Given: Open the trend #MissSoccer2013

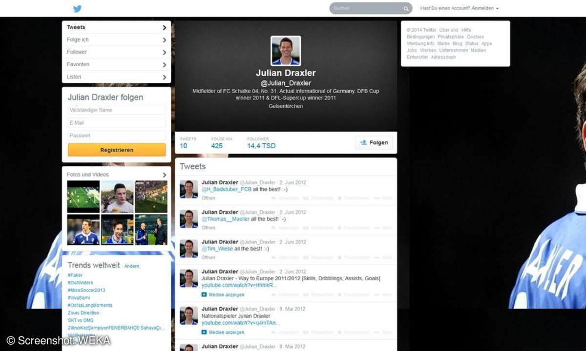Looking at the screenshot, I should (86, 290).
